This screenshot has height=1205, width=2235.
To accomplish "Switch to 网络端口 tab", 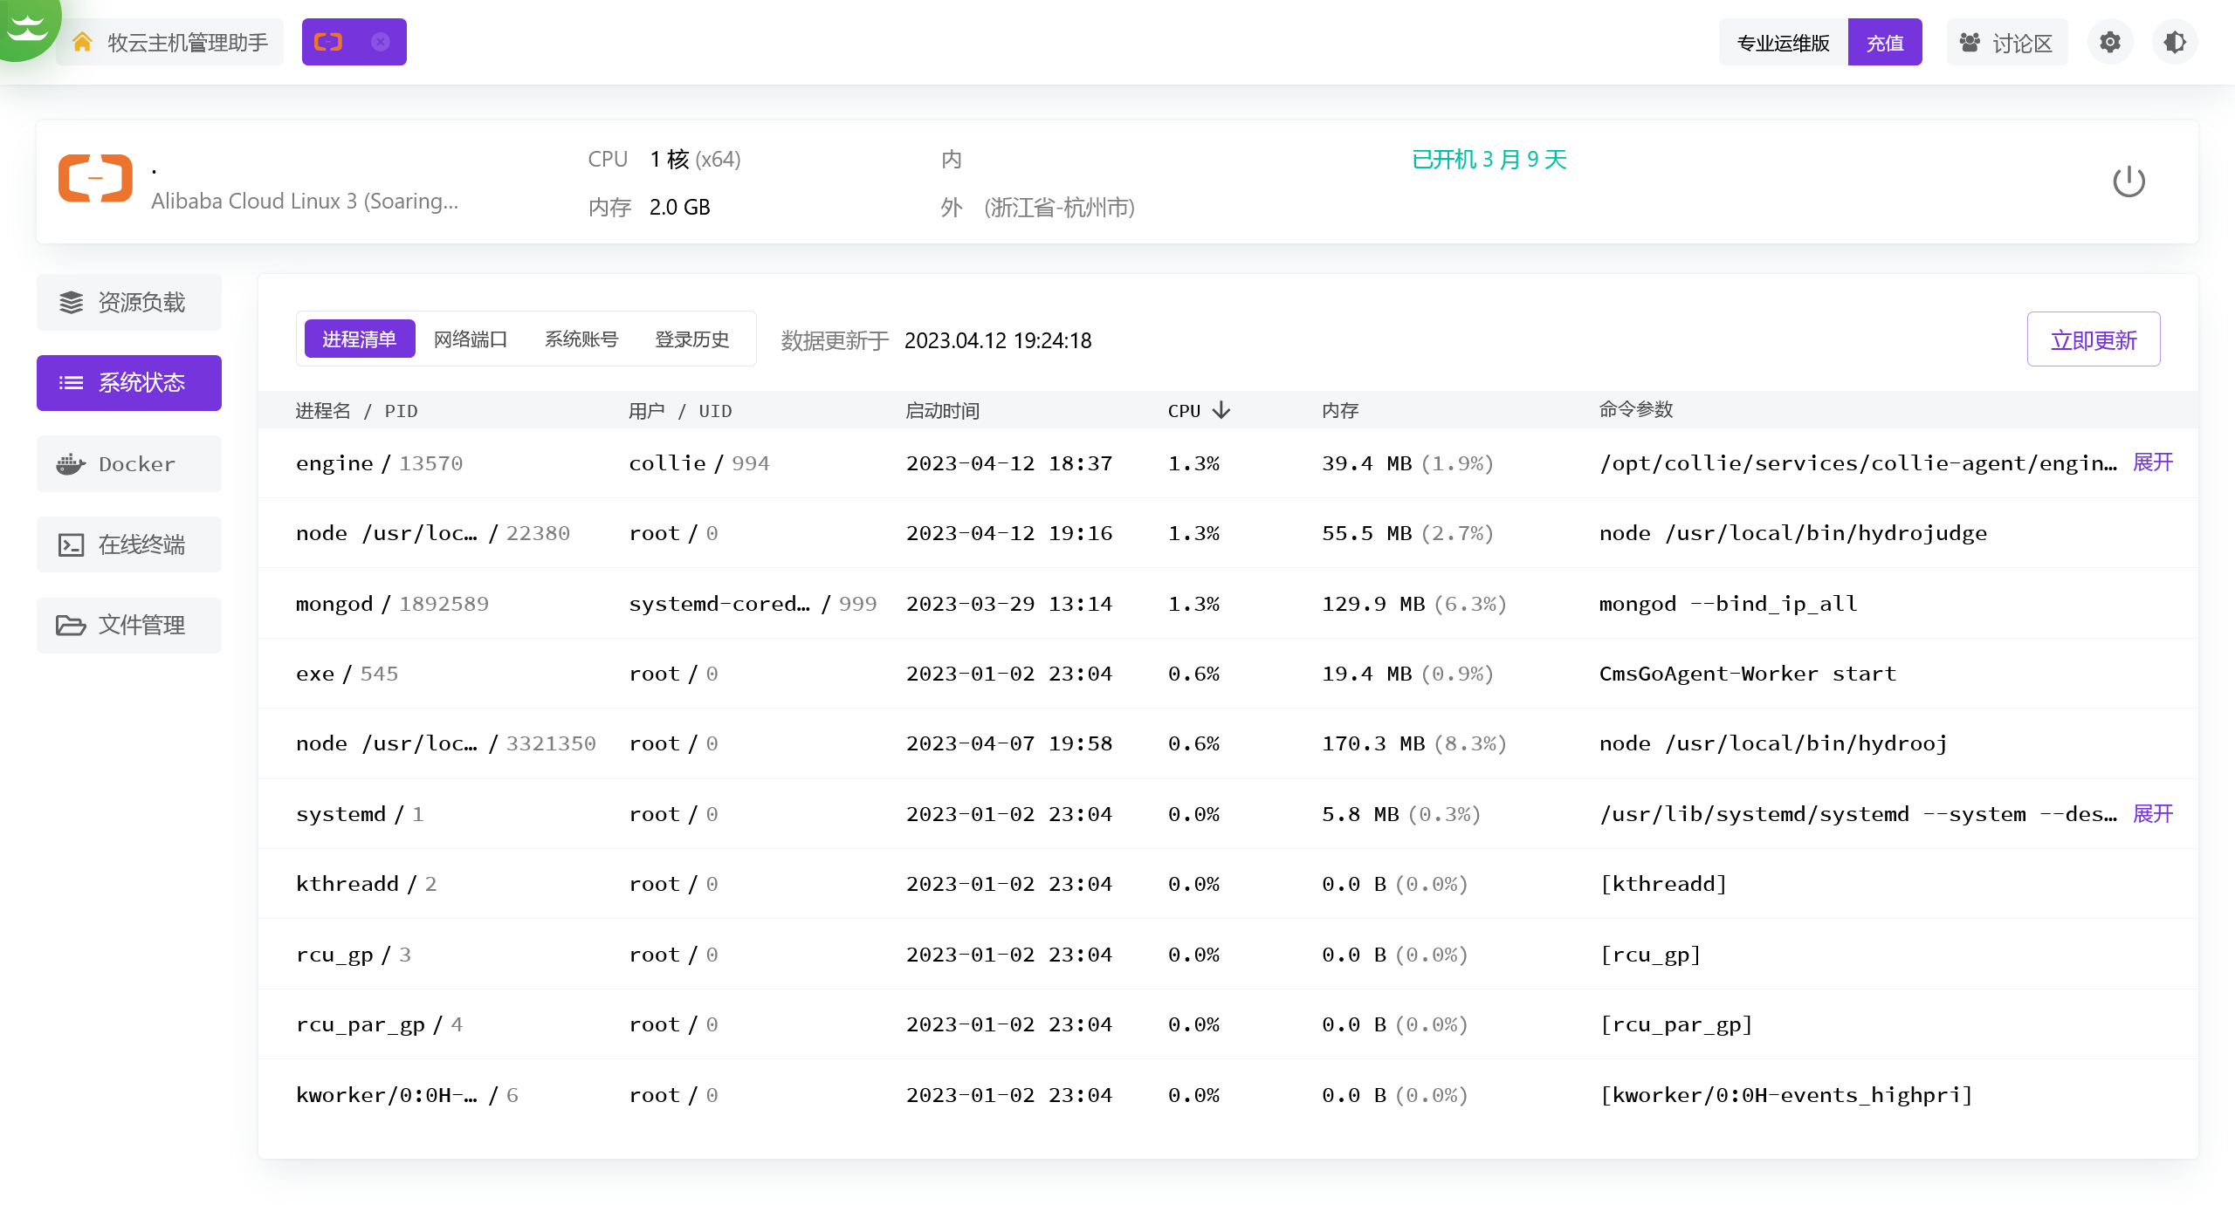I will [x=471, y=339].
